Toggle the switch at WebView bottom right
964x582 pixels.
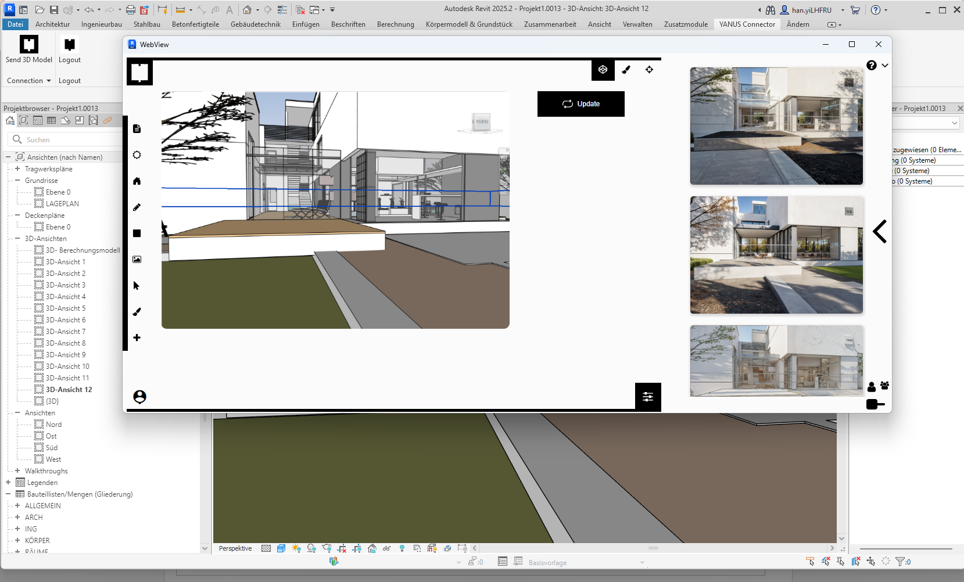[875, 404]
